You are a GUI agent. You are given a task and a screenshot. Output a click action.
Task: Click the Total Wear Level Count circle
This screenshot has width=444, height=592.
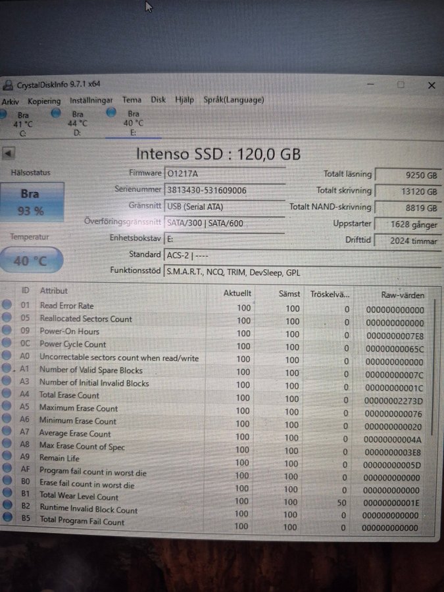click(x=7, y=492)
